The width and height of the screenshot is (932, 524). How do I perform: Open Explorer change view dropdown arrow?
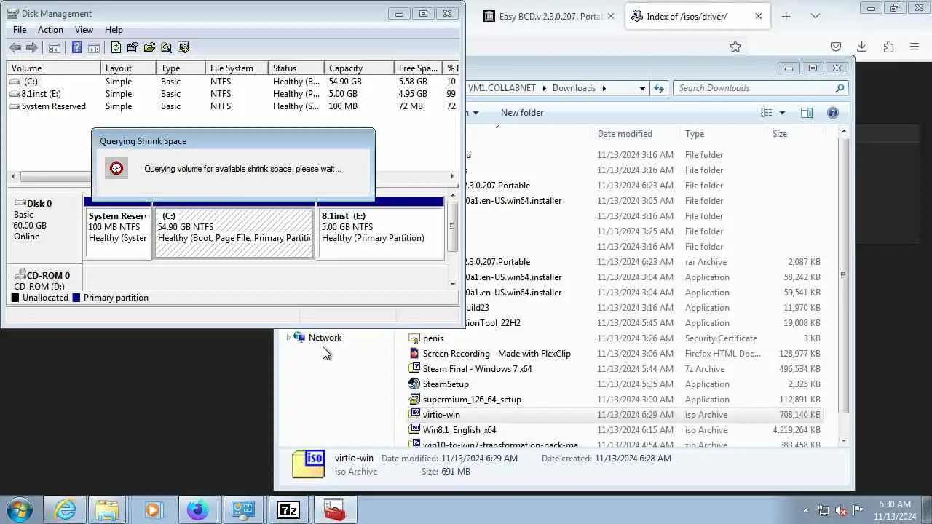(x=783, y=113)
